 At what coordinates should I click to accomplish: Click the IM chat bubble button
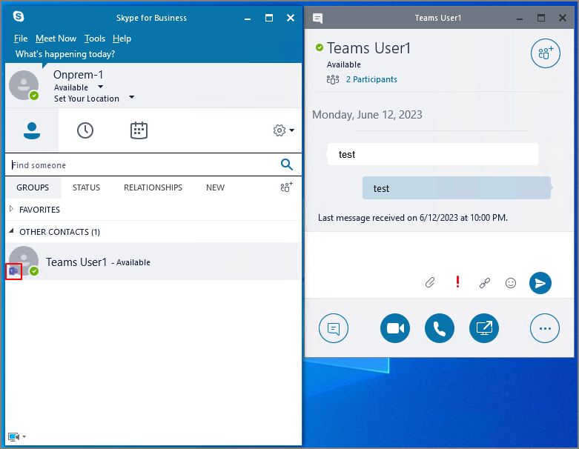[333, 328]
